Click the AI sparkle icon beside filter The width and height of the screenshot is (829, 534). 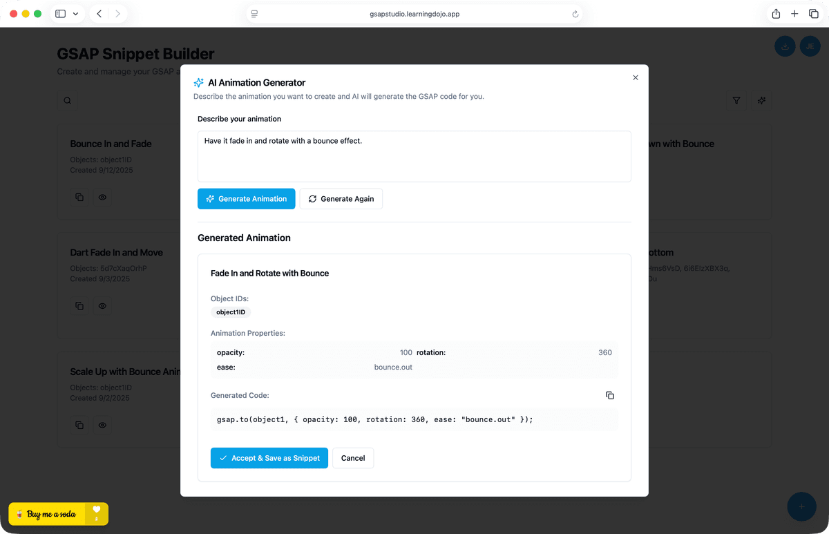[761, 101]
